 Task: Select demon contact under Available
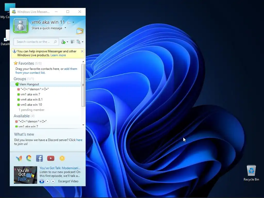click(32, 121)
